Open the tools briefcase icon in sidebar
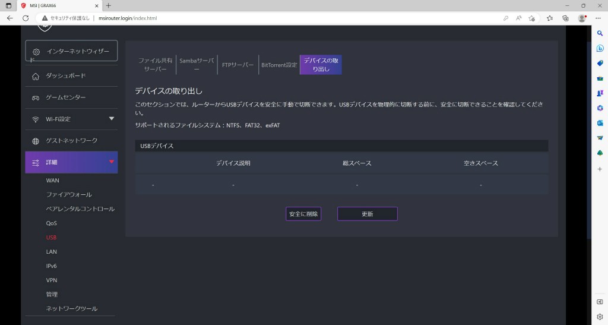 click(x=600, y=78)
